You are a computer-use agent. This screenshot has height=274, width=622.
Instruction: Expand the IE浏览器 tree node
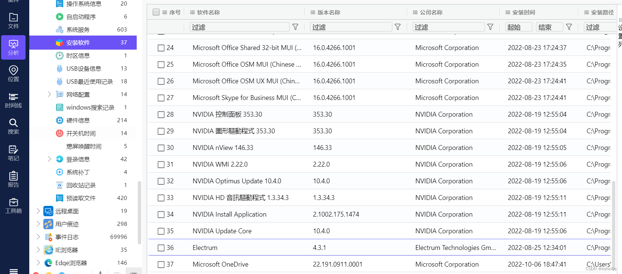coord(38,250)
